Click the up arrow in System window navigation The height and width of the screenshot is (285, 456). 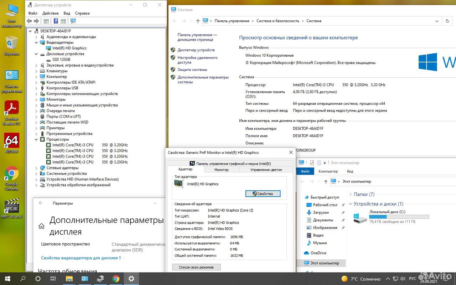[198, 21]
